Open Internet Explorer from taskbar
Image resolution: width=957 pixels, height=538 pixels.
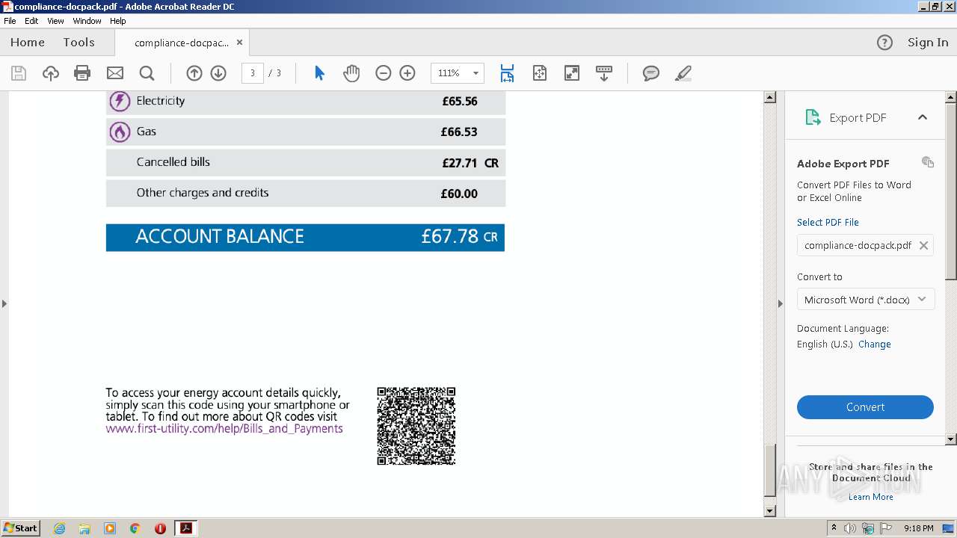click(x=59, y=528)
